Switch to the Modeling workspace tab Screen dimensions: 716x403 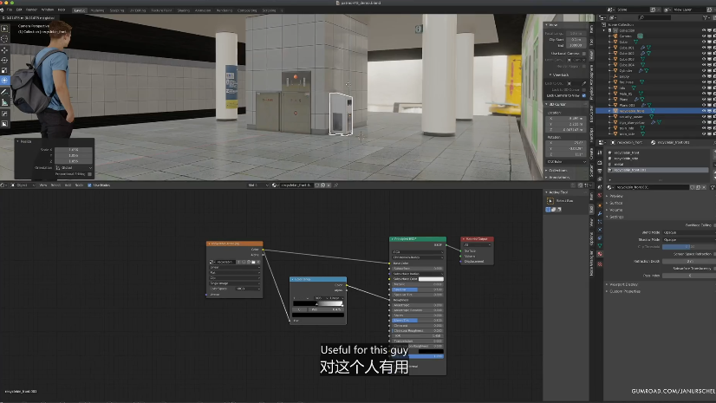click(x=97, y=10)
